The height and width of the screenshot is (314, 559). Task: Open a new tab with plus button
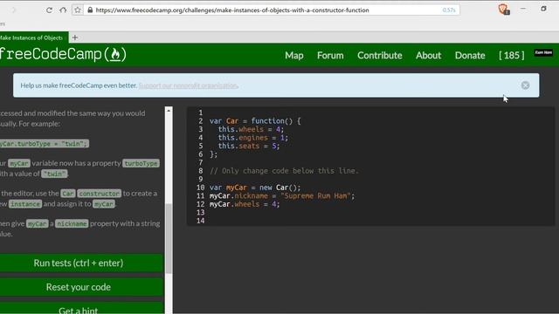(75, 38)
